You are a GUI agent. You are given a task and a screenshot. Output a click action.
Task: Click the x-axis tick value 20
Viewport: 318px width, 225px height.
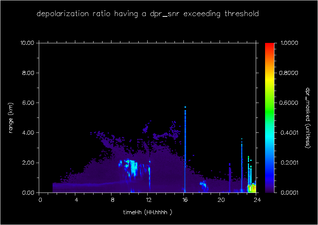(x=221, y=200)
